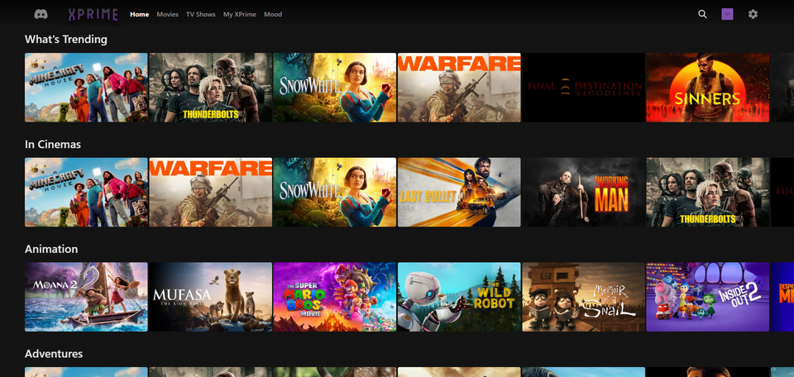Open A Minecraft Movie in In Cinemas
Screen dimensions: 794x377
tap(86, 193)
